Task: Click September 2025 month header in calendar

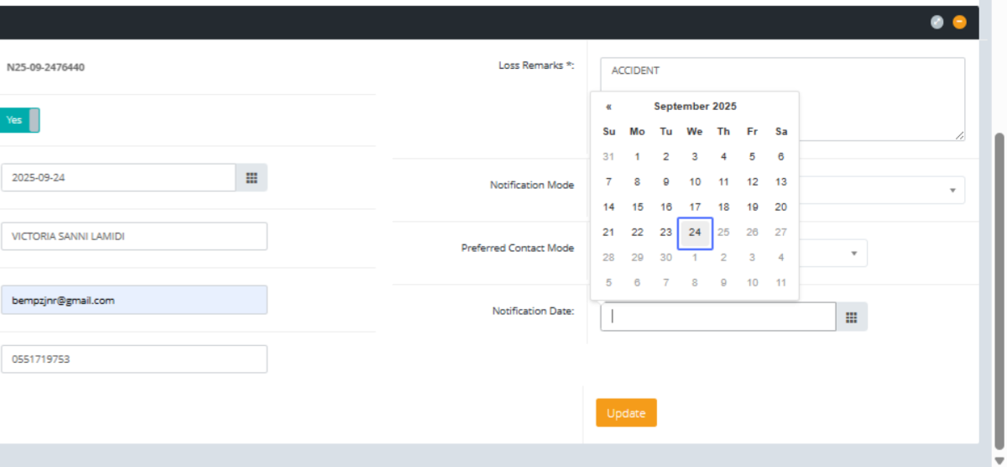Action: (x=695, y=107)
